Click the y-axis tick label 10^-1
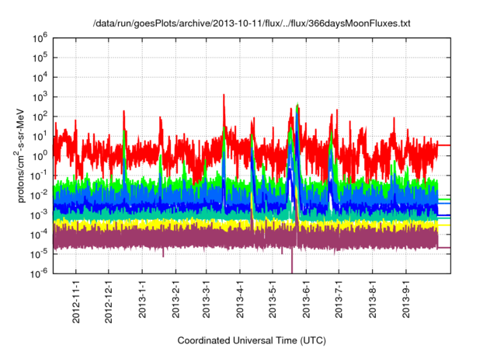497x348 pixels. (x=40, y=176)
